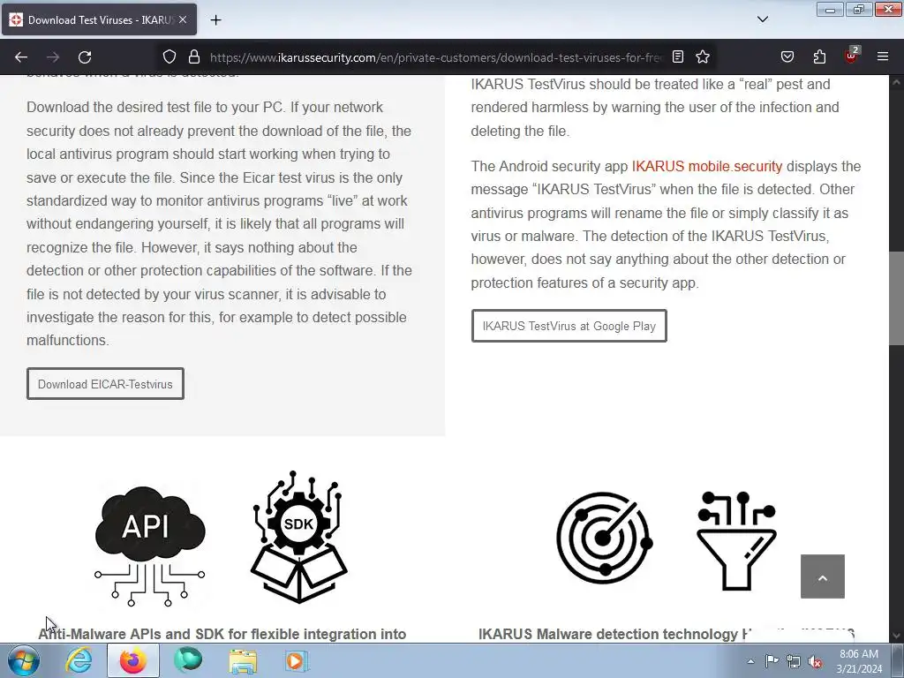Image resolution: width=904 pixels, height=678 pixels.
Task: Open Windows Explorer folder from taskbar
Action: [x=243, y=660]
